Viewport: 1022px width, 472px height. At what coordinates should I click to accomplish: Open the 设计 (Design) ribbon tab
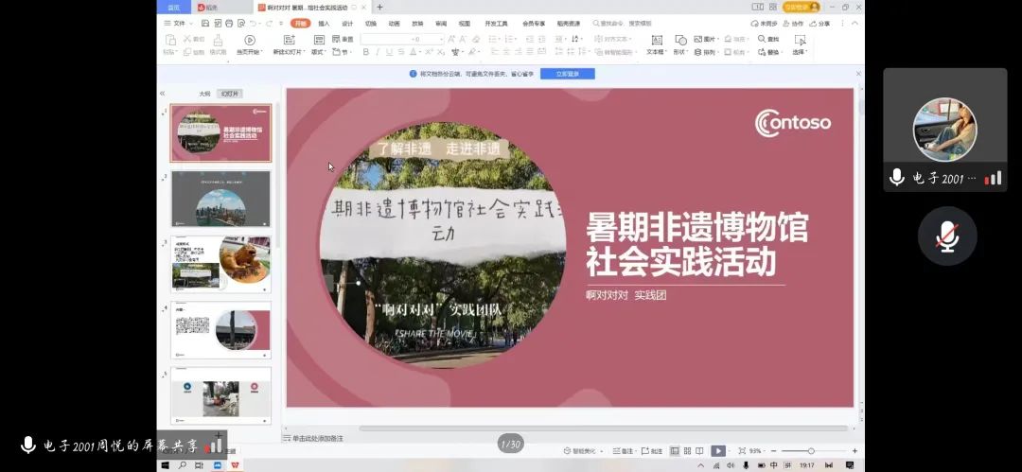[x=347, y=23]
